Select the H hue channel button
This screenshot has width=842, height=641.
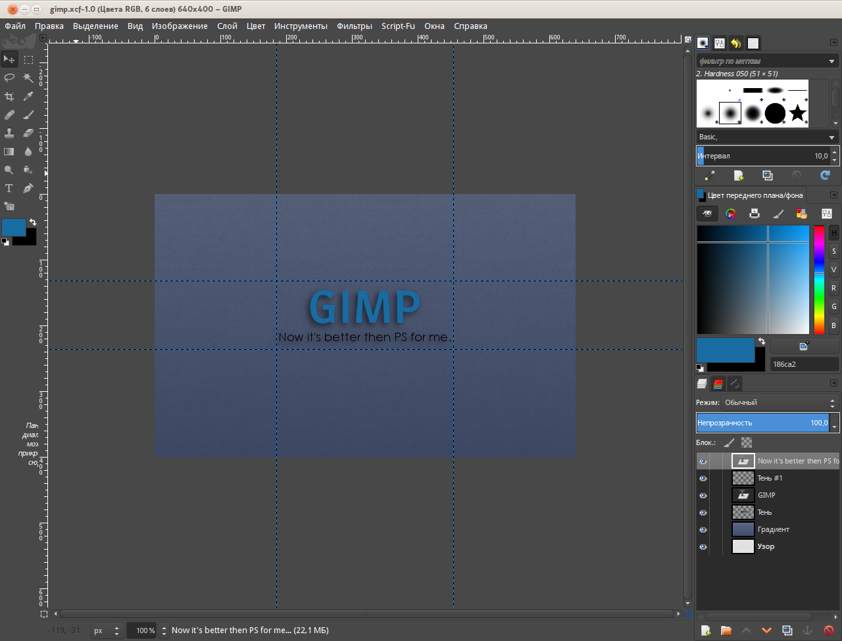(833, 233)
